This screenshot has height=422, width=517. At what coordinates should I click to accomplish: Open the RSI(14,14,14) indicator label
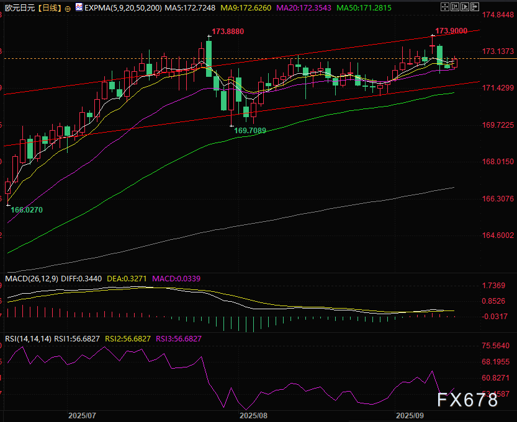(x=26, y=339)
